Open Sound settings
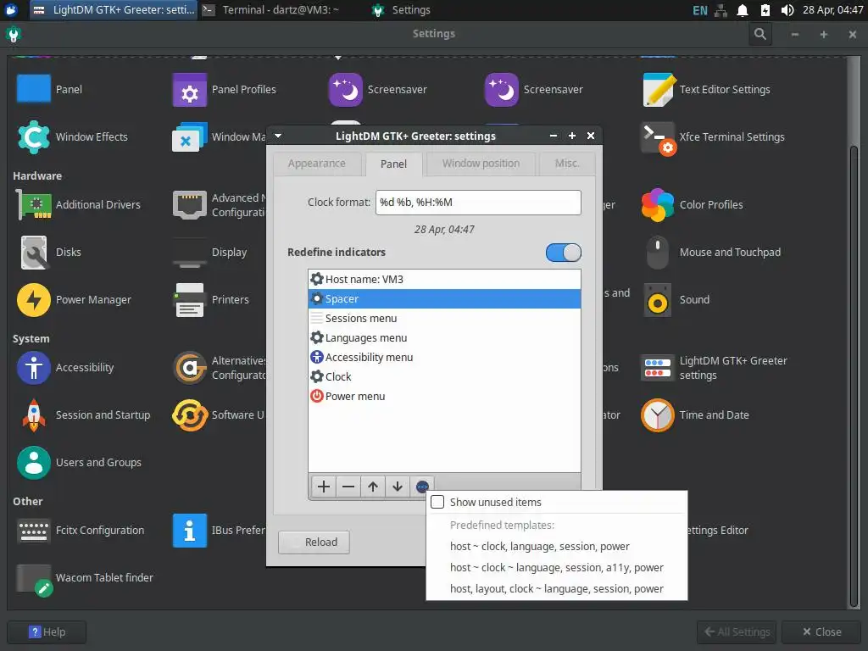Image resolution: width=868 pixels, height=651 pixels. 658,299
